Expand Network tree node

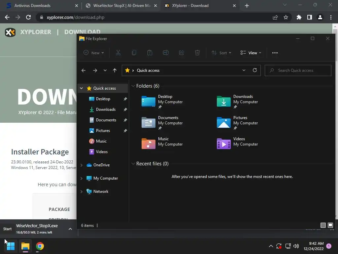point(82,191)
